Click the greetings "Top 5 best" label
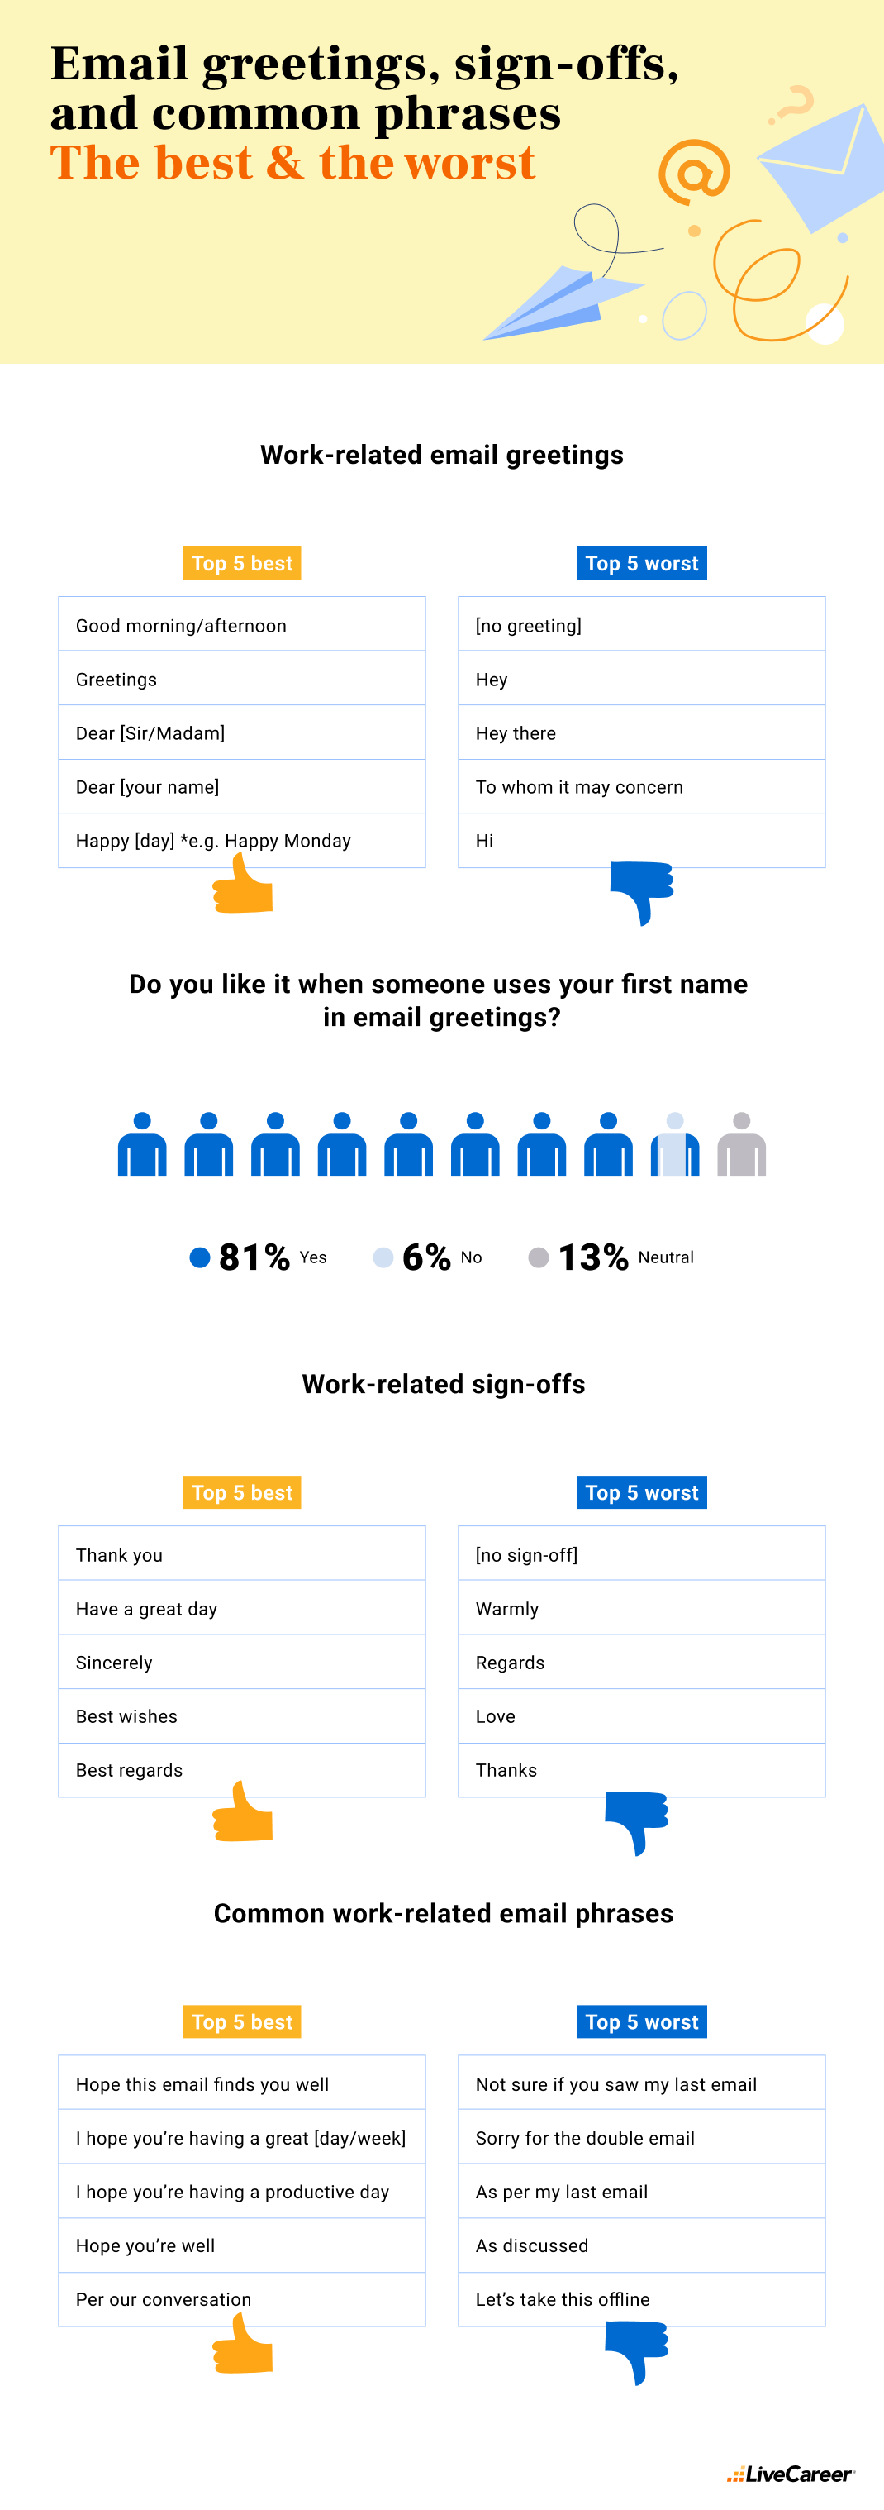The height and width of the screenshot is (2510, 884). point(241,563)
